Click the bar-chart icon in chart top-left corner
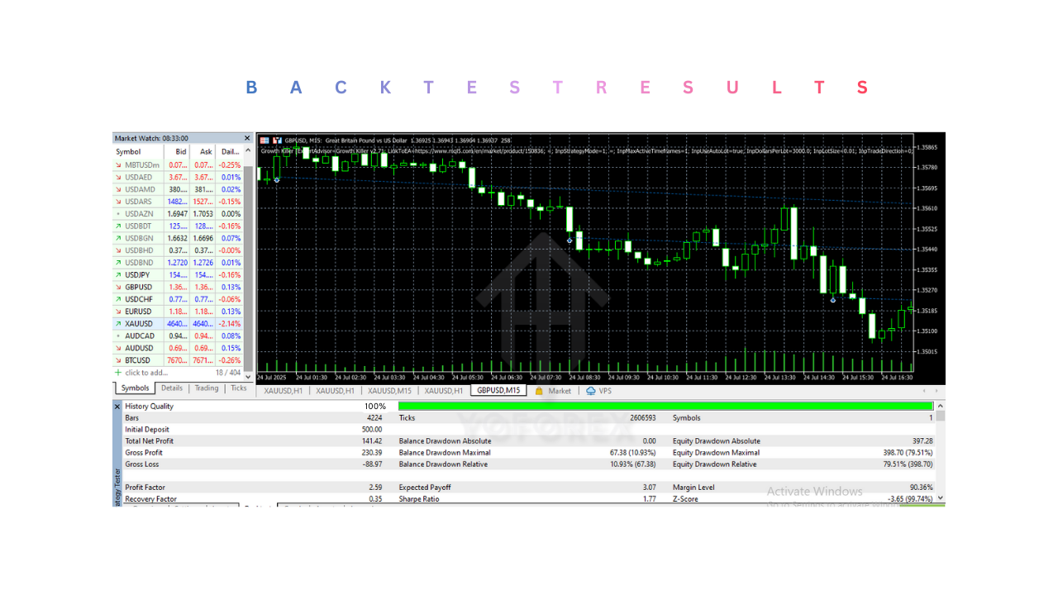 (265, 139)
